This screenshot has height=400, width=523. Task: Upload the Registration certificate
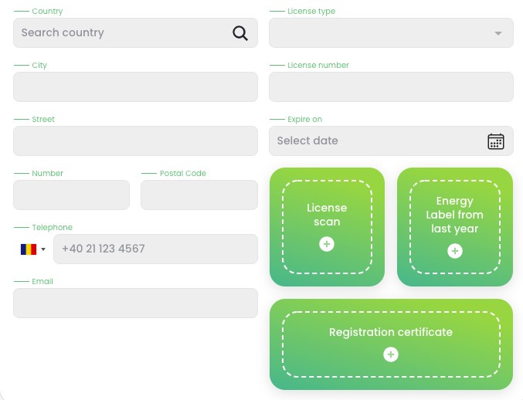(x=391, y=344)
